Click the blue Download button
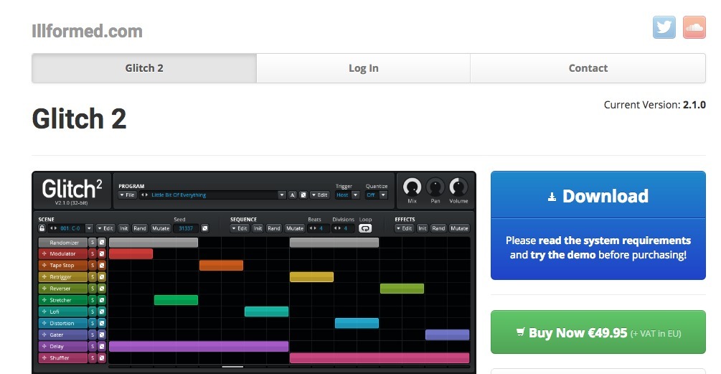This screenshot has width=721, height=374. [598, 196]
